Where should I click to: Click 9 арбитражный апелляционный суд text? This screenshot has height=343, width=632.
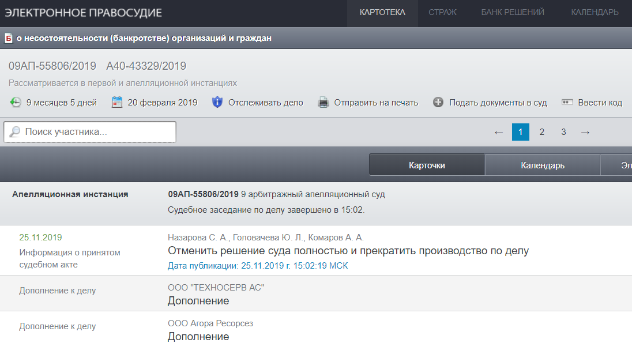coord(313,194)
